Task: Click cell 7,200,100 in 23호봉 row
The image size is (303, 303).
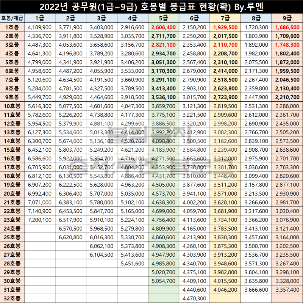Action: [x=40, y=220]
